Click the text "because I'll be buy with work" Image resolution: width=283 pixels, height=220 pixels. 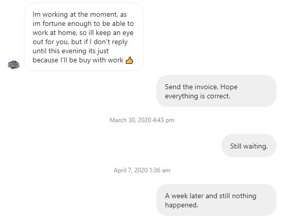(78, 60)
